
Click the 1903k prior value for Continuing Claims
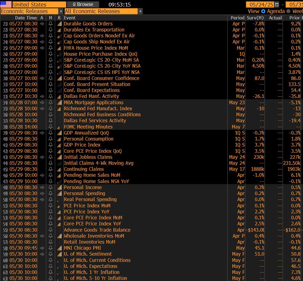(x=294, y=169)
